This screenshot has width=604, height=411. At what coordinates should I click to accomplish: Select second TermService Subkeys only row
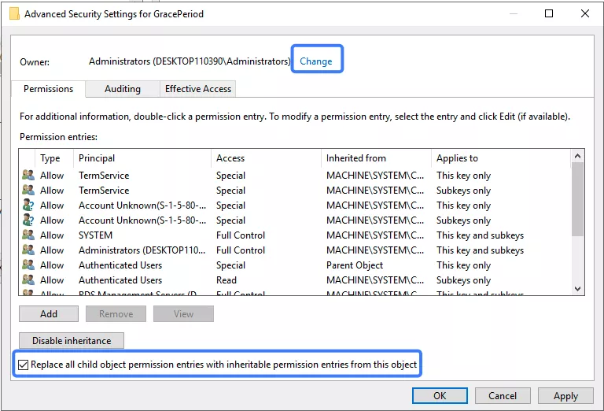point(236,191)
